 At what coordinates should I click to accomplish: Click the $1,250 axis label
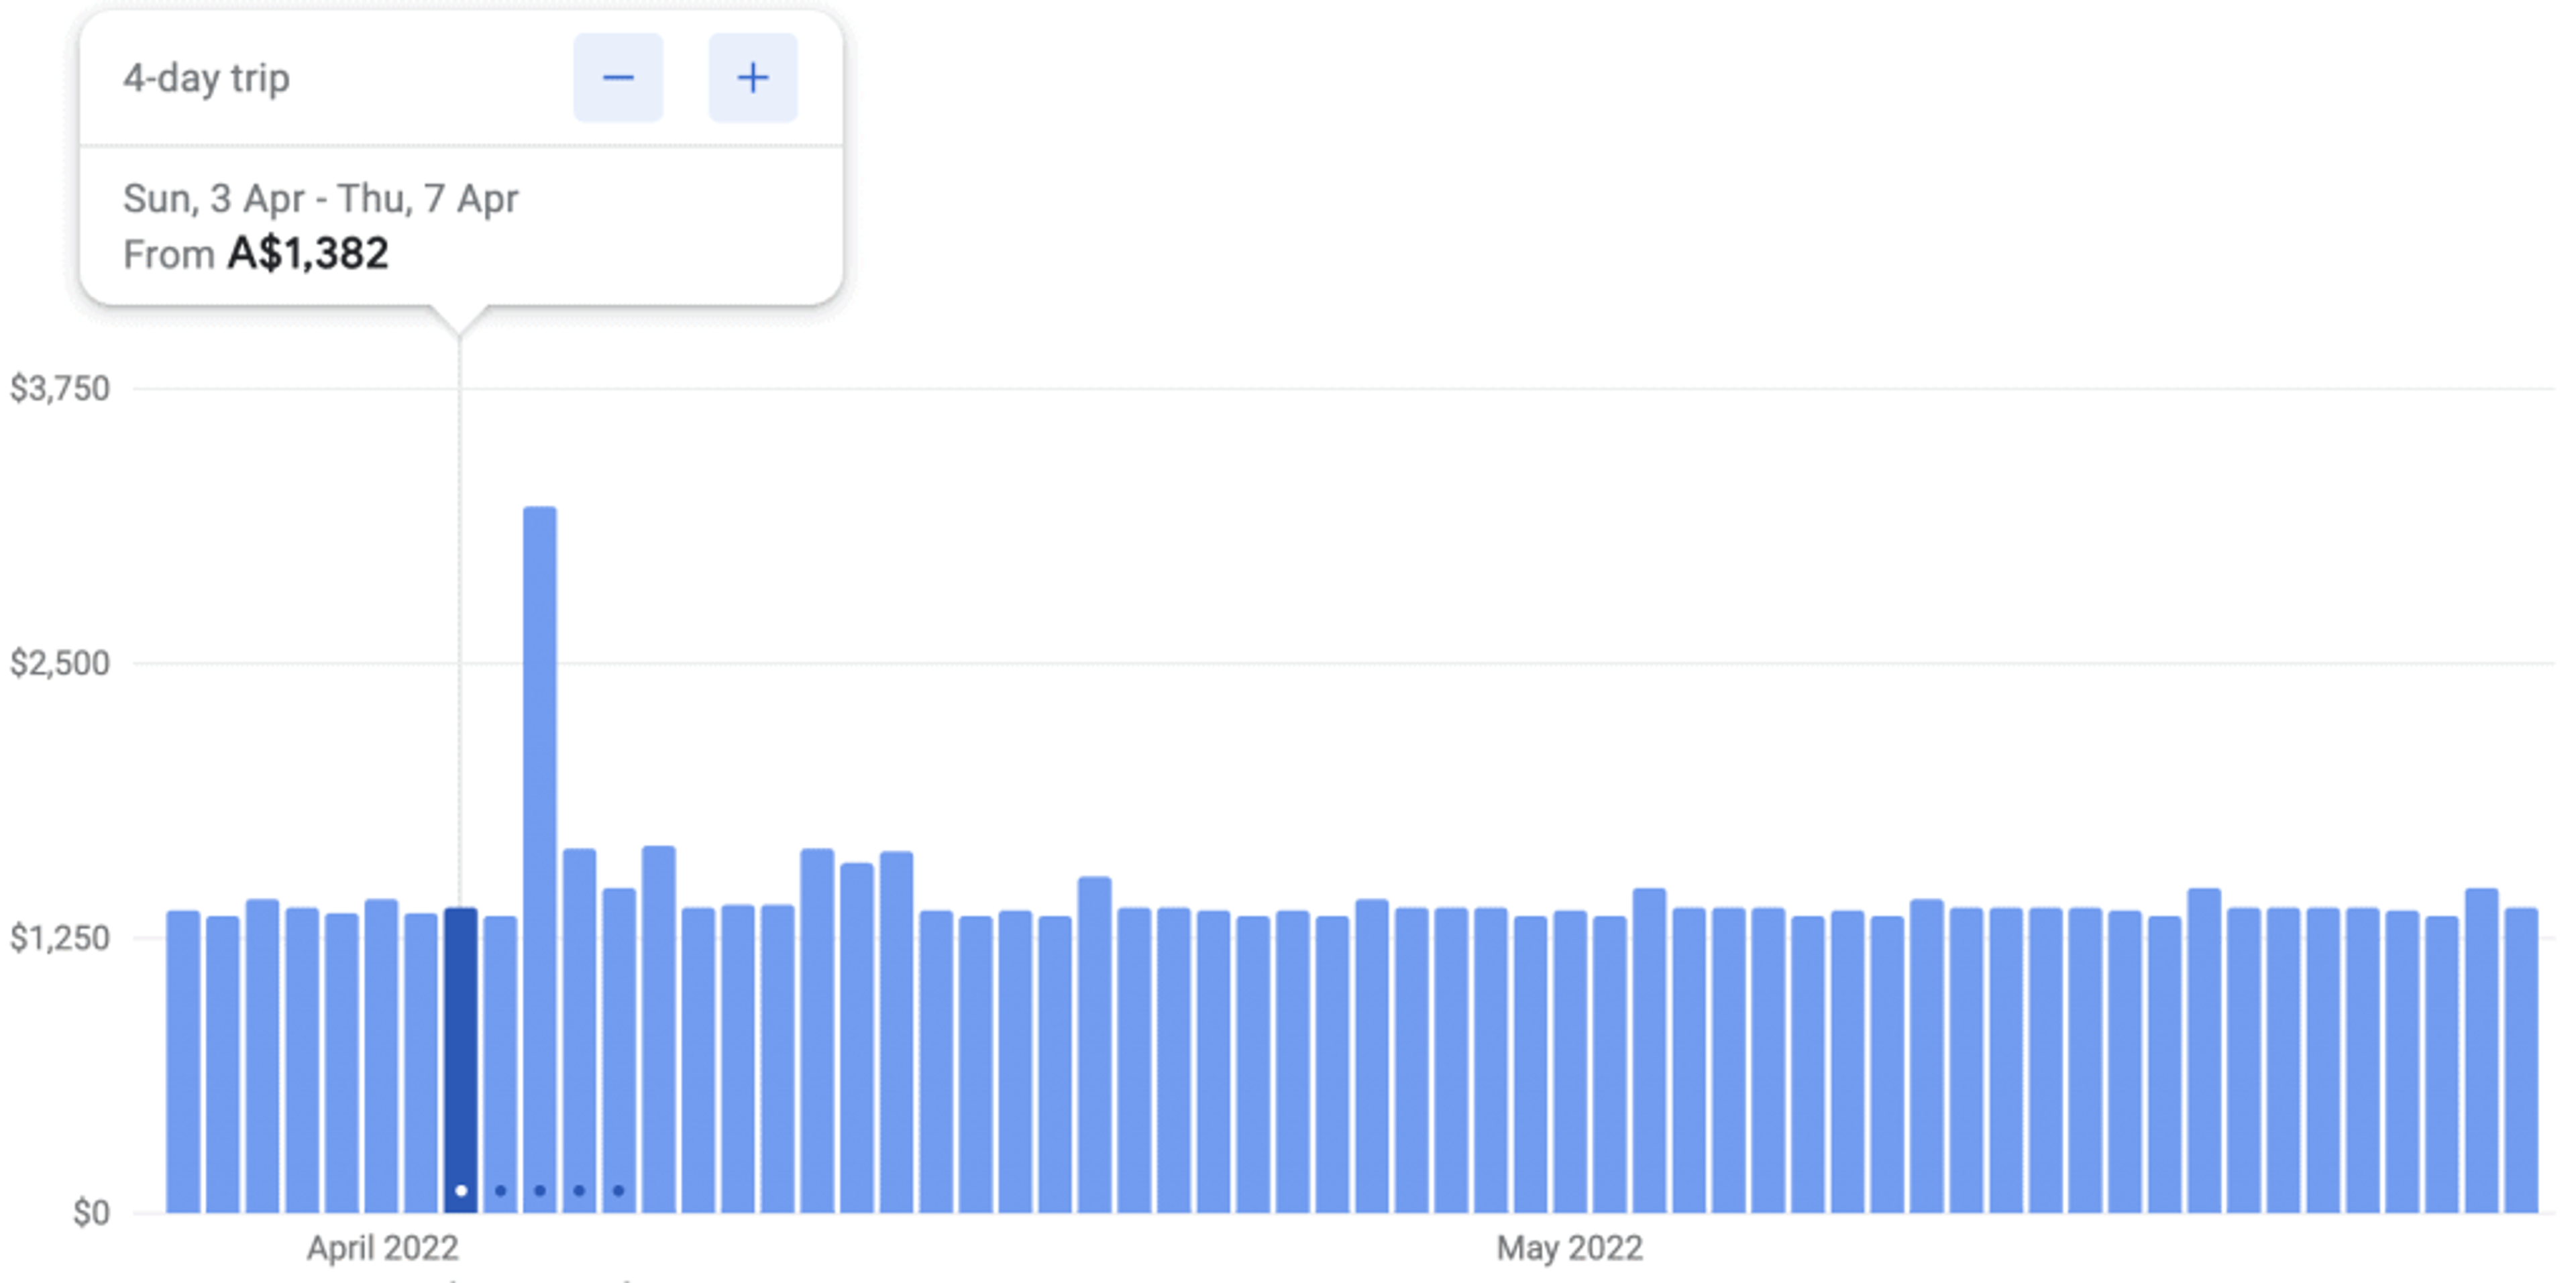(60, 938)
